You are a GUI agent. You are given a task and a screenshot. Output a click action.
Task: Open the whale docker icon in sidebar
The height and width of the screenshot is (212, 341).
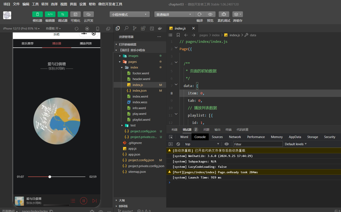[160, 28]
